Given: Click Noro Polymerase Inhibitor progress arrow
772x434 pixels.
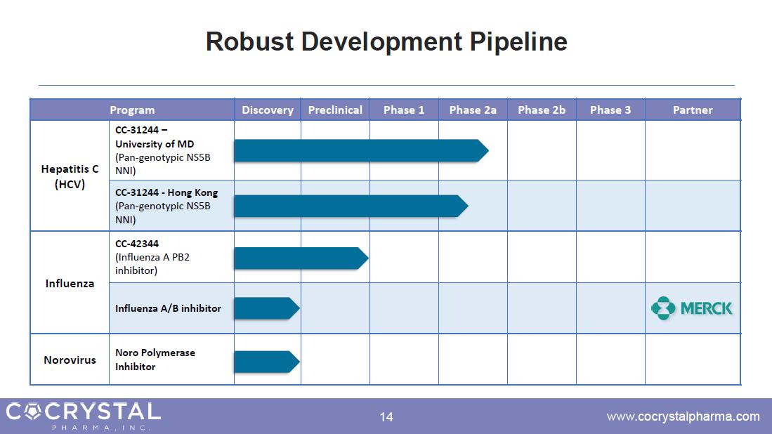Looking at the screenshot, I should pos(267,362).
